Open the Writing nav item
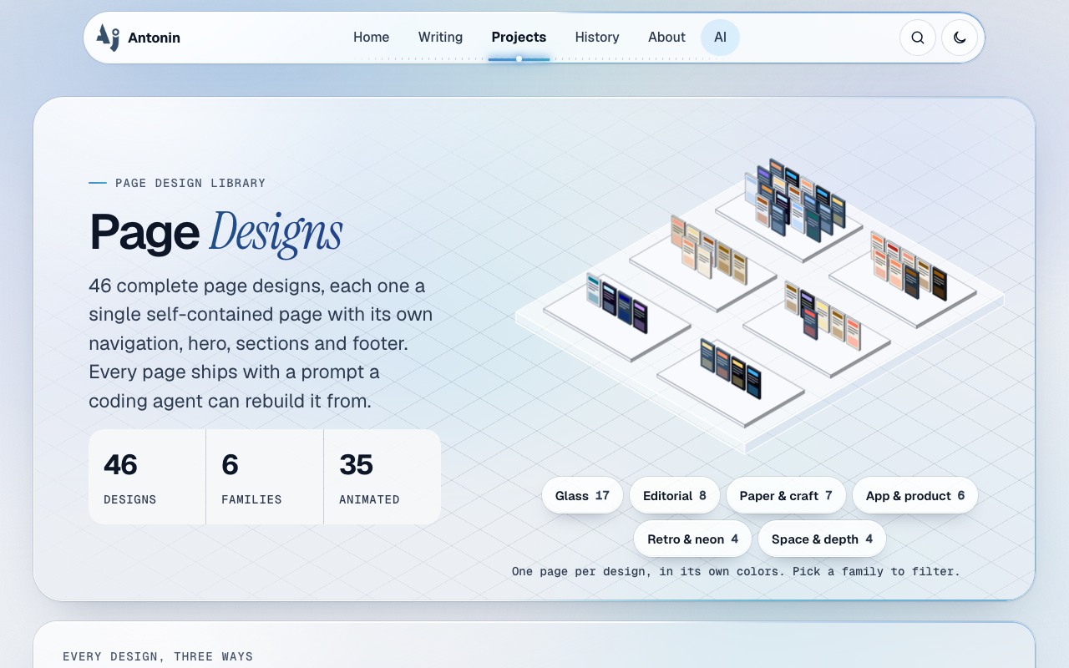The height and width of the screenshot is (668, 1069). [440, 38]
